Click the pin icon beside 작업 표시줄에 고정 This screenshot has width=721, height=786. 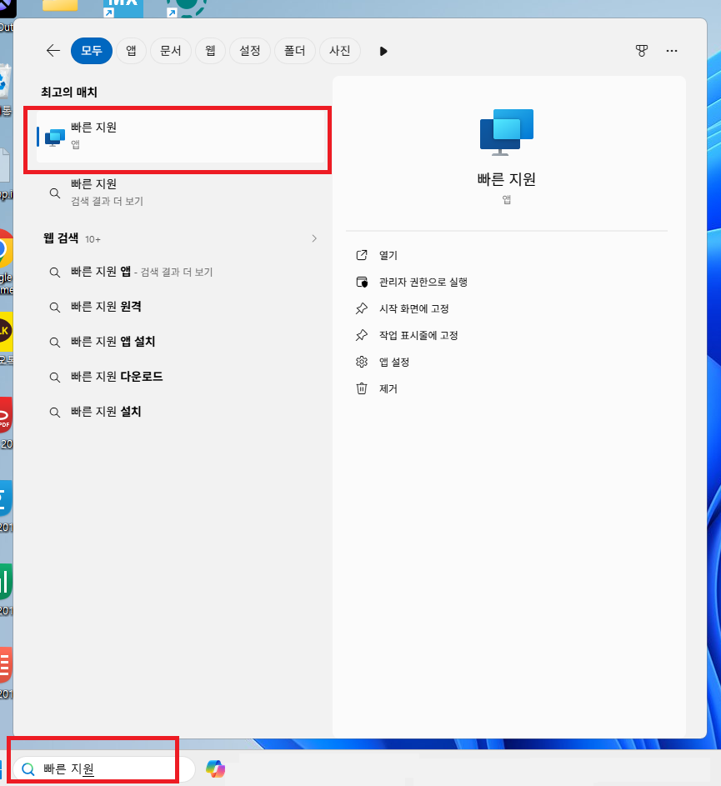coord(362,335)
